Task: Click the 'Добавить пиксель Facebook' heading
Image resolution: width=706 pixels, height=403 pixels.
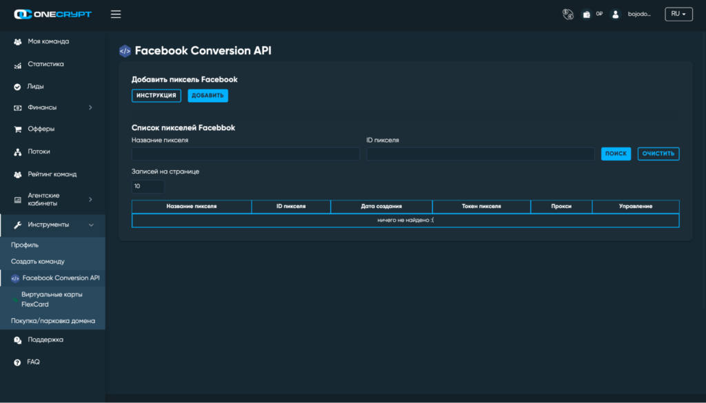Action: point(185,80)
